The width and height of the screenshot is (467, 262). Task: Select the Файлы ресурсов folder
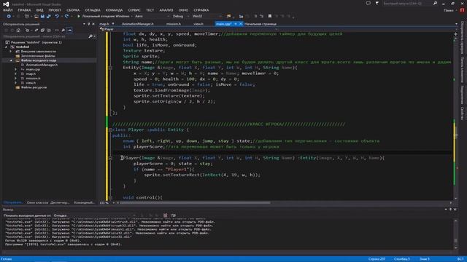coord(34,87)
